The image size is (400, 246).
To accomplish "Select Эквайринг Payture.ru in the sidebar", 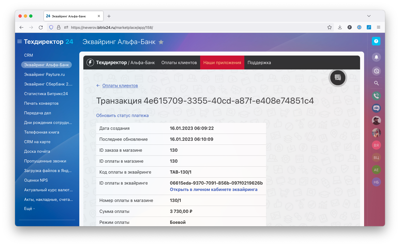I will 44,75.
